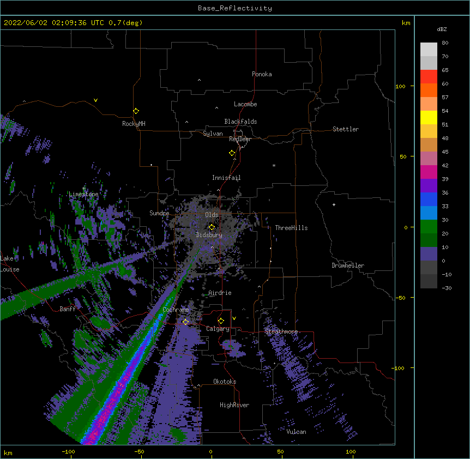Click the Vulcan city label
The height and width of the screenshot is (459, 470).
click(x=296, y=432)
